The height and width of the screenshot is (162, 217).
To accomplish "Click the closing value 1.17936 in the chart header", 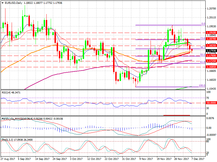I will (57, 3).
